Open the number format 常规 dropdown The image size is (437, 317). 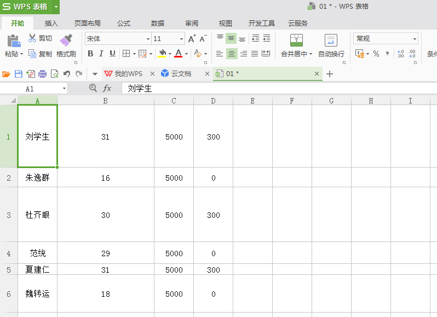[x=415, y=39]
